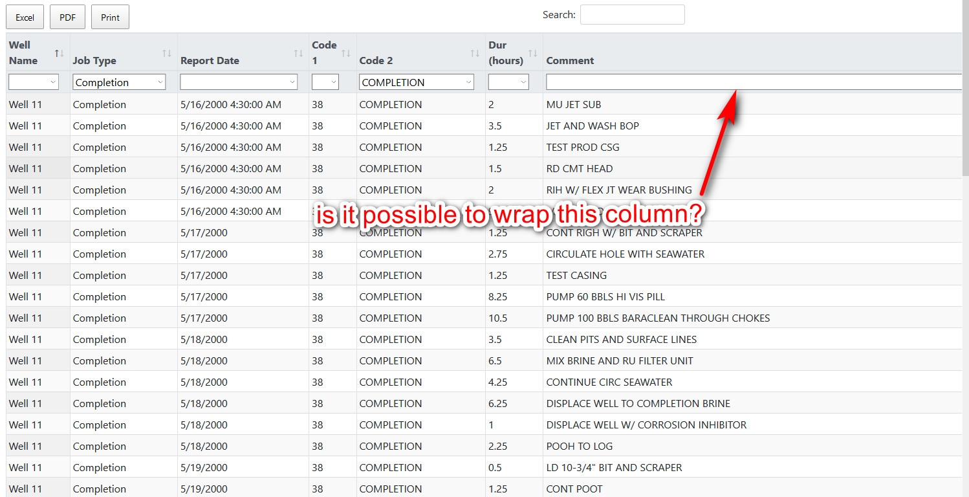
Task: Click the PDF export button
Action: pyautogui.click(x=68, y=17)
